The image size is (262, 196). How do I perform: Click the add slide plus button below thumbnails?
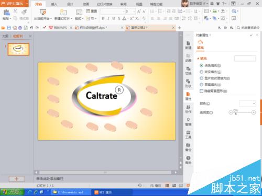[x=17, y=179]
